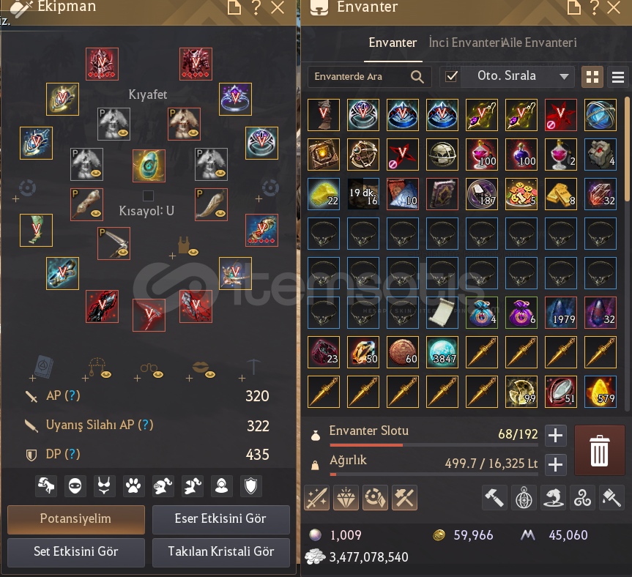Toggle the Oto. Sırala checkbox
Viewport: 632px width, 577px height.
tap(451, 76)
